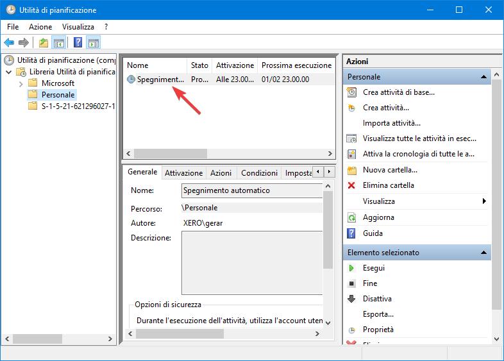The width and height of the screenshot is (504, 361).
Task: Open the Impostazioni tab
Action: click(x=298, y=173)
